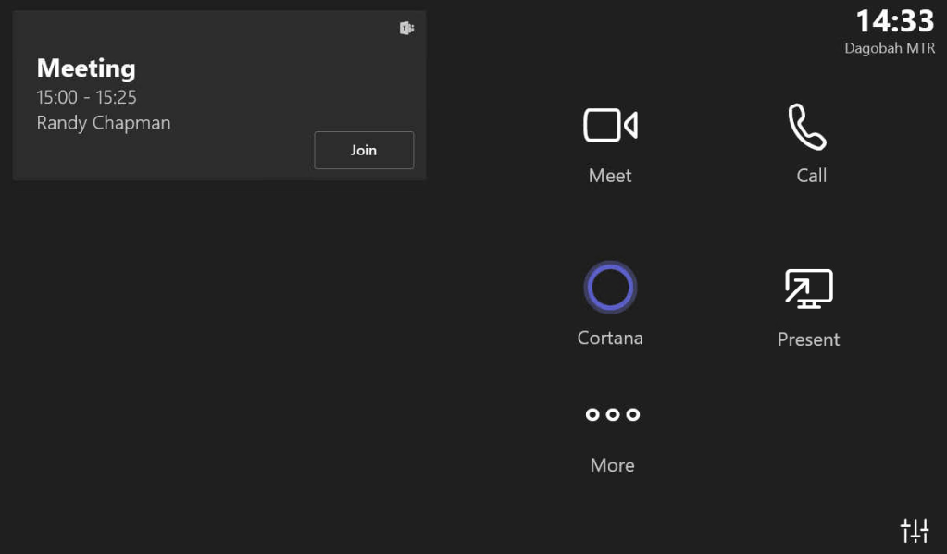Tap the Meet video camera icon
Viewport: 947px width, 554px height.
610,126
